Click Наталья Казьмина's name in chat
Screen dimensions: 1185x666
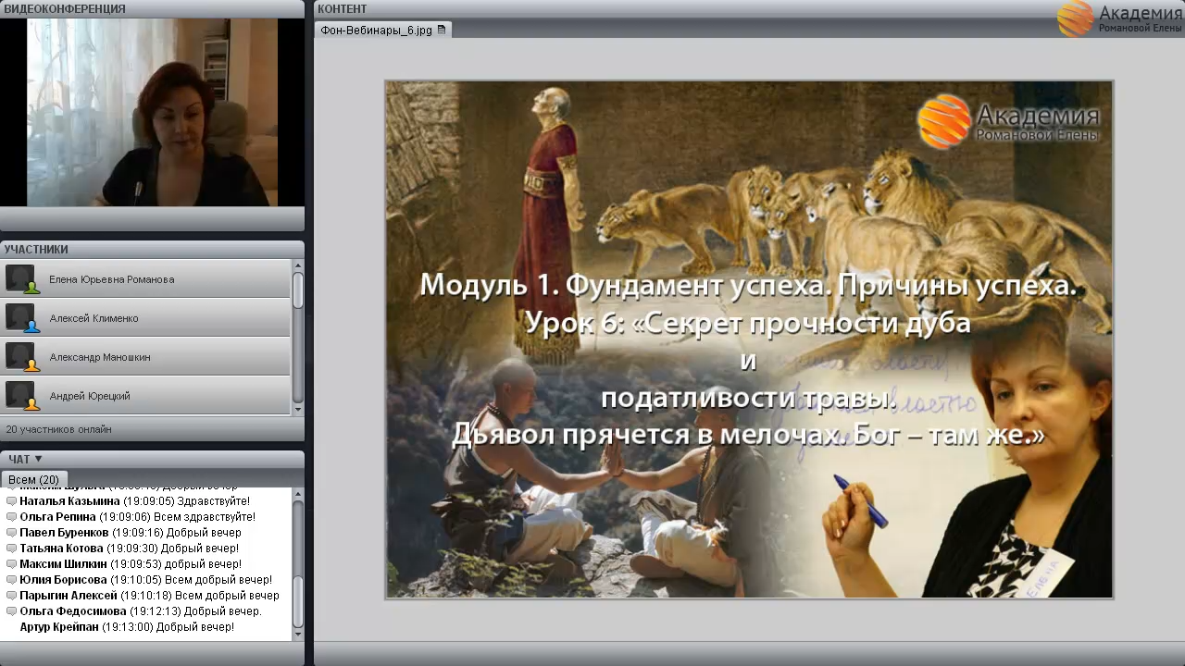(70, 501)
